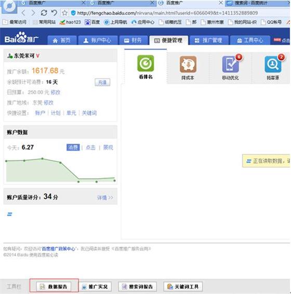Image resolution: width=291 pixels, height=294 pixels.
Task: Open QQ帐号 bookmark
Action: 271,22
